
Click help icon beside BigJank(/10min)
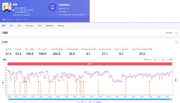pos(95,49)
